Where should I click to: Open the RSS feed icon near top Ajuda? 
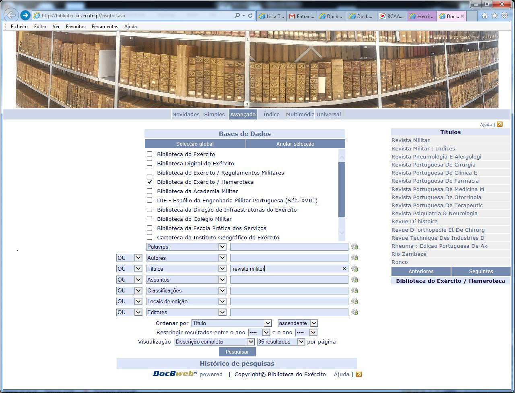500,124
